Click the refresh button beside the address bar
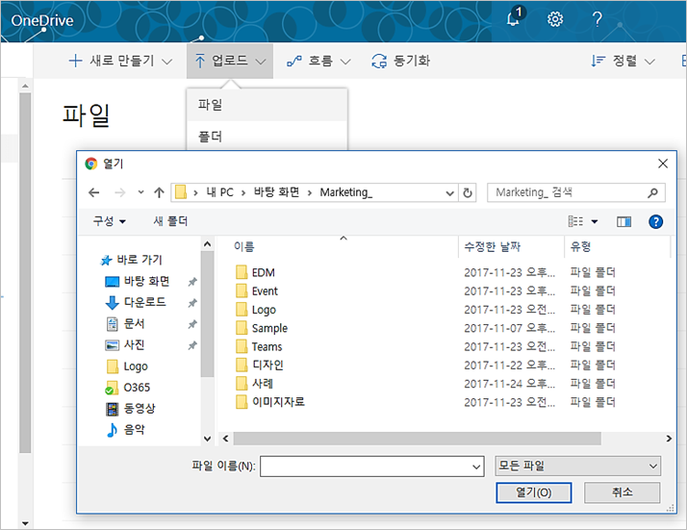Screen dimensions: 687x530 click(x=469, y=192)
